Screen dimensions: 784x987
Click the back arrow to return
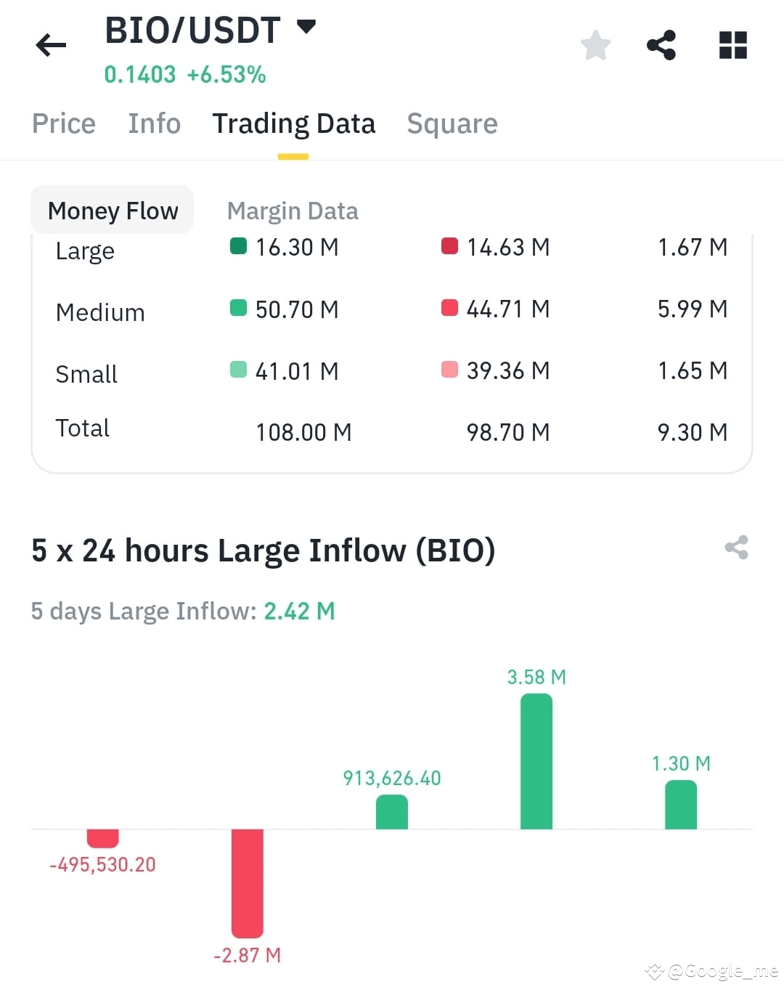[49, 44]
